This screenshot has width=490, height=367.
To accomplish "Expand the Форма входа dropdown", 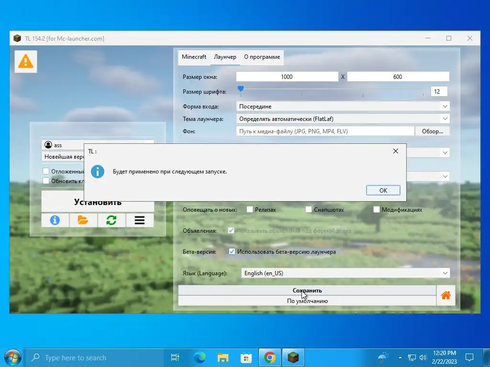I will 343,107.
